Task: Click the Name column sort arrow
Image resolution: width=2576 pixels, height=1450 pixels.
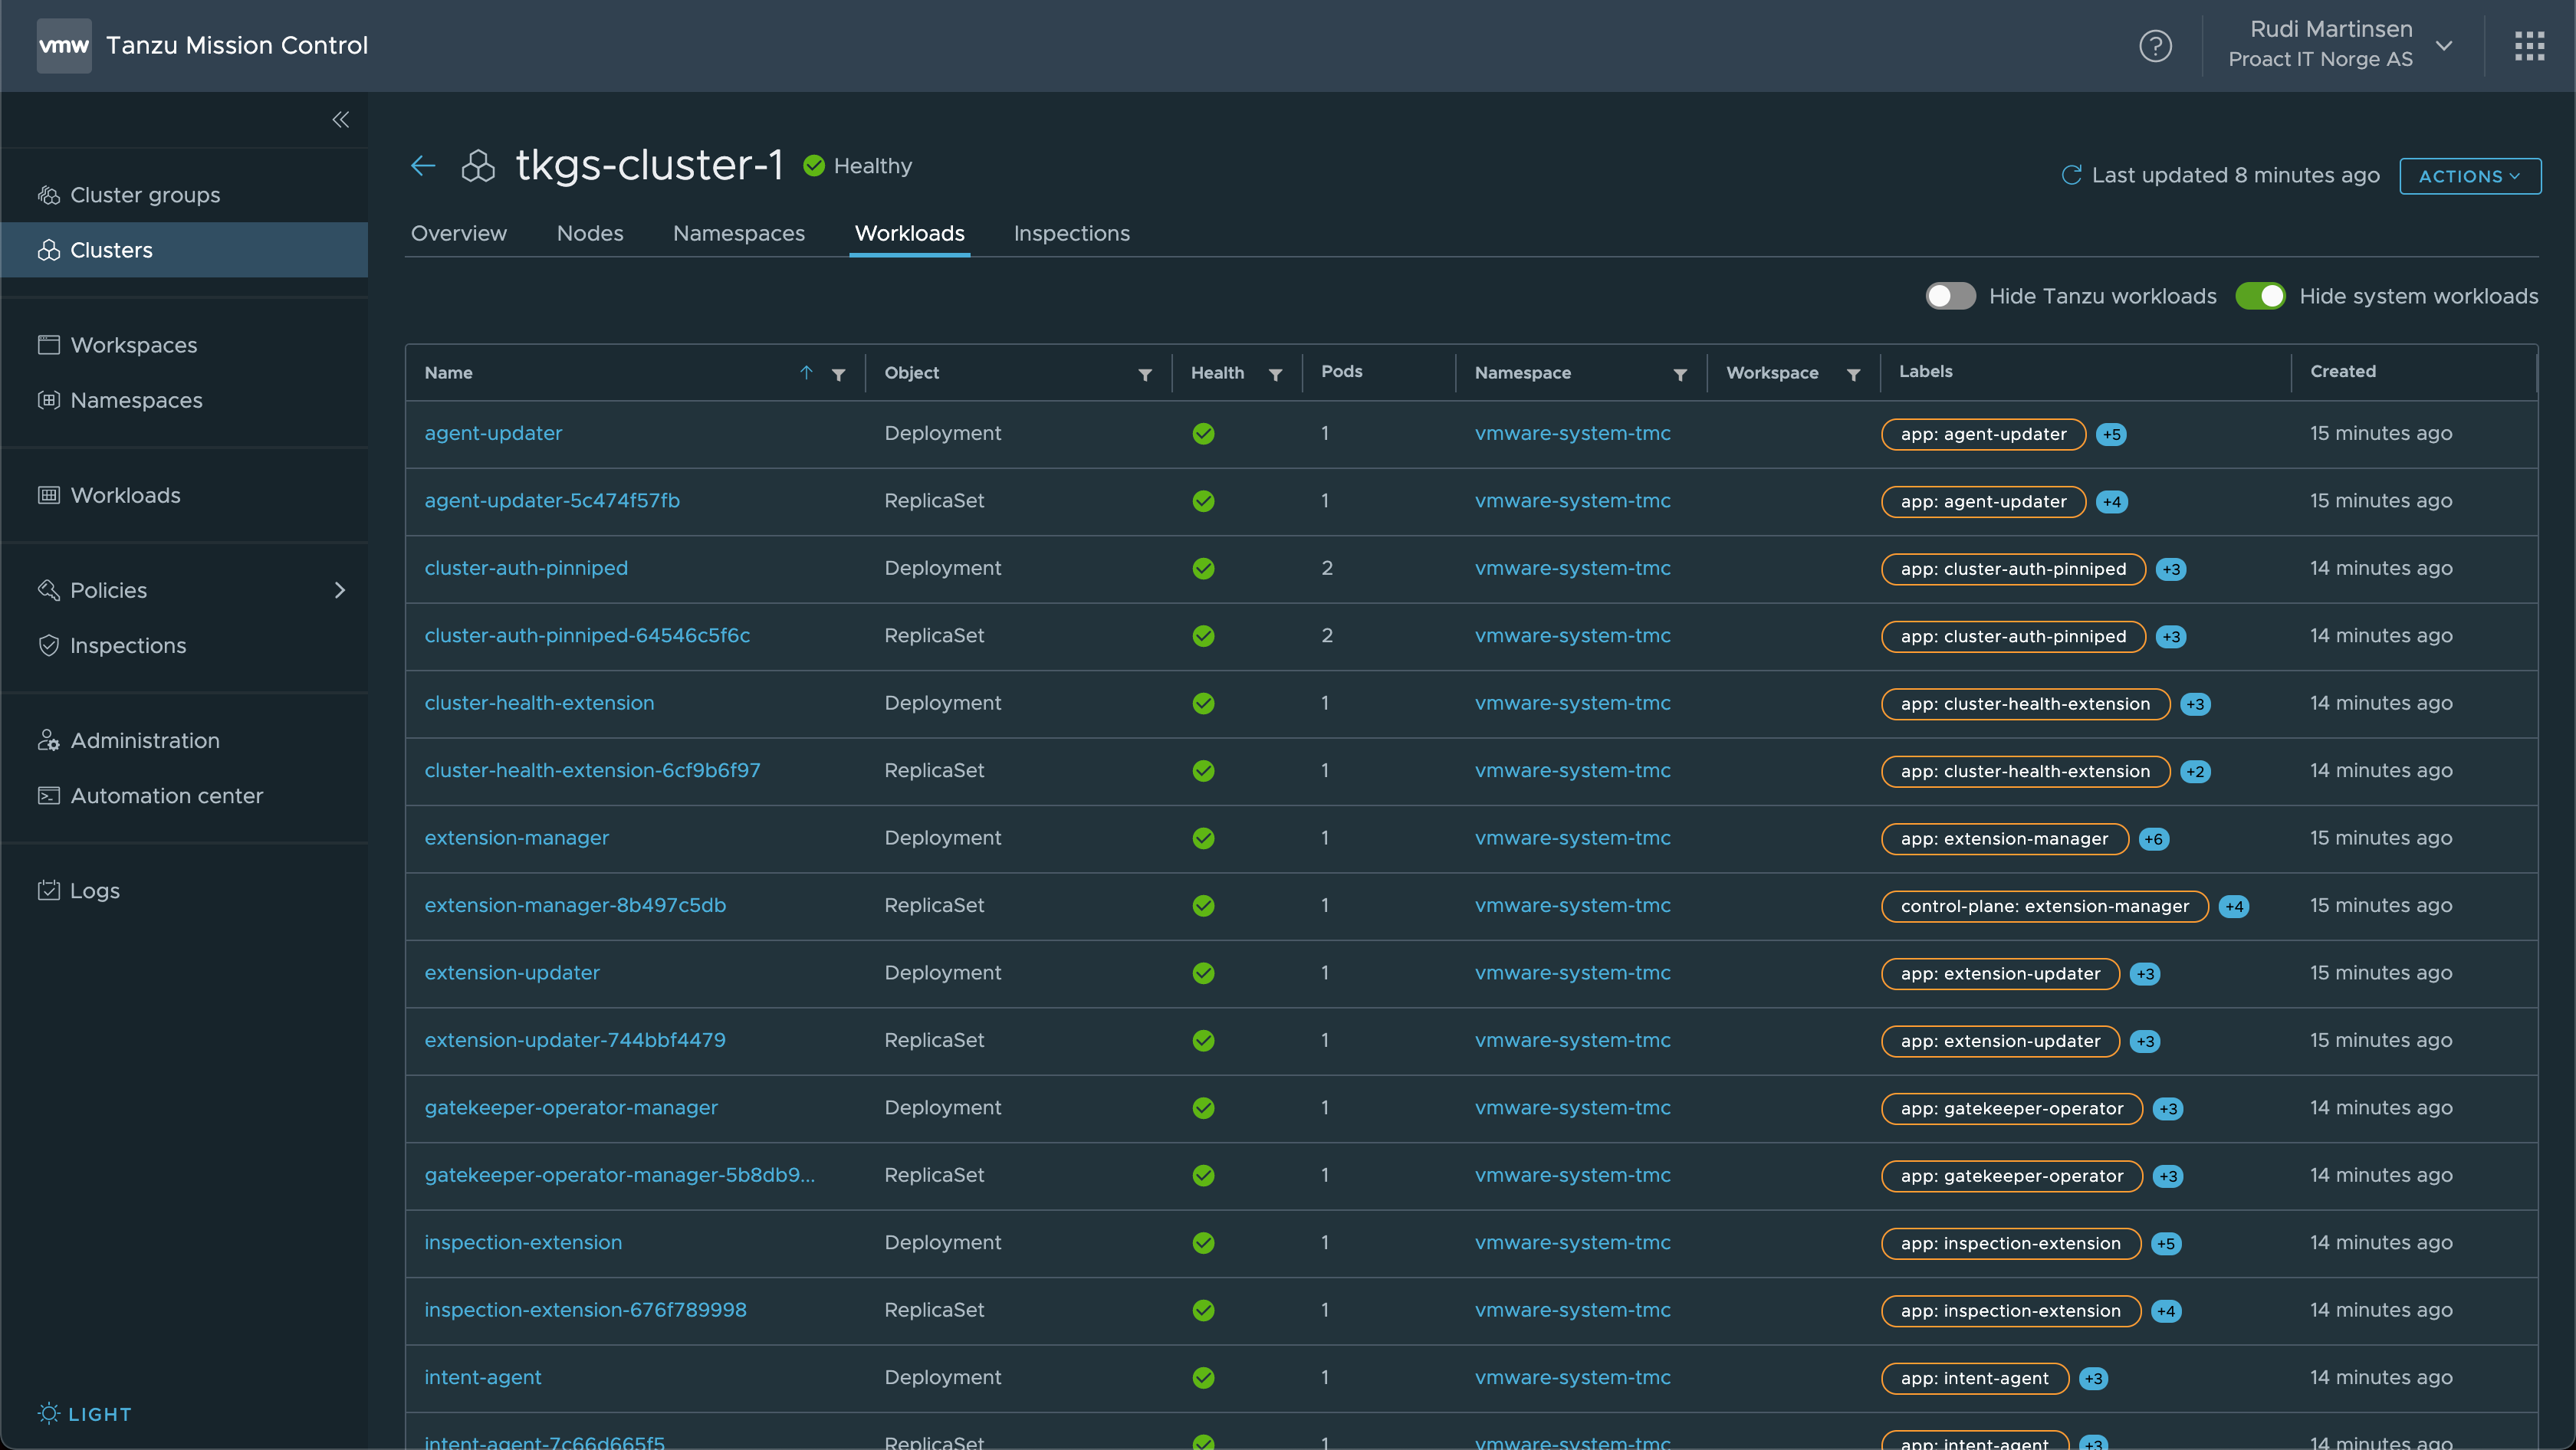Action: (x=806, y=372)
